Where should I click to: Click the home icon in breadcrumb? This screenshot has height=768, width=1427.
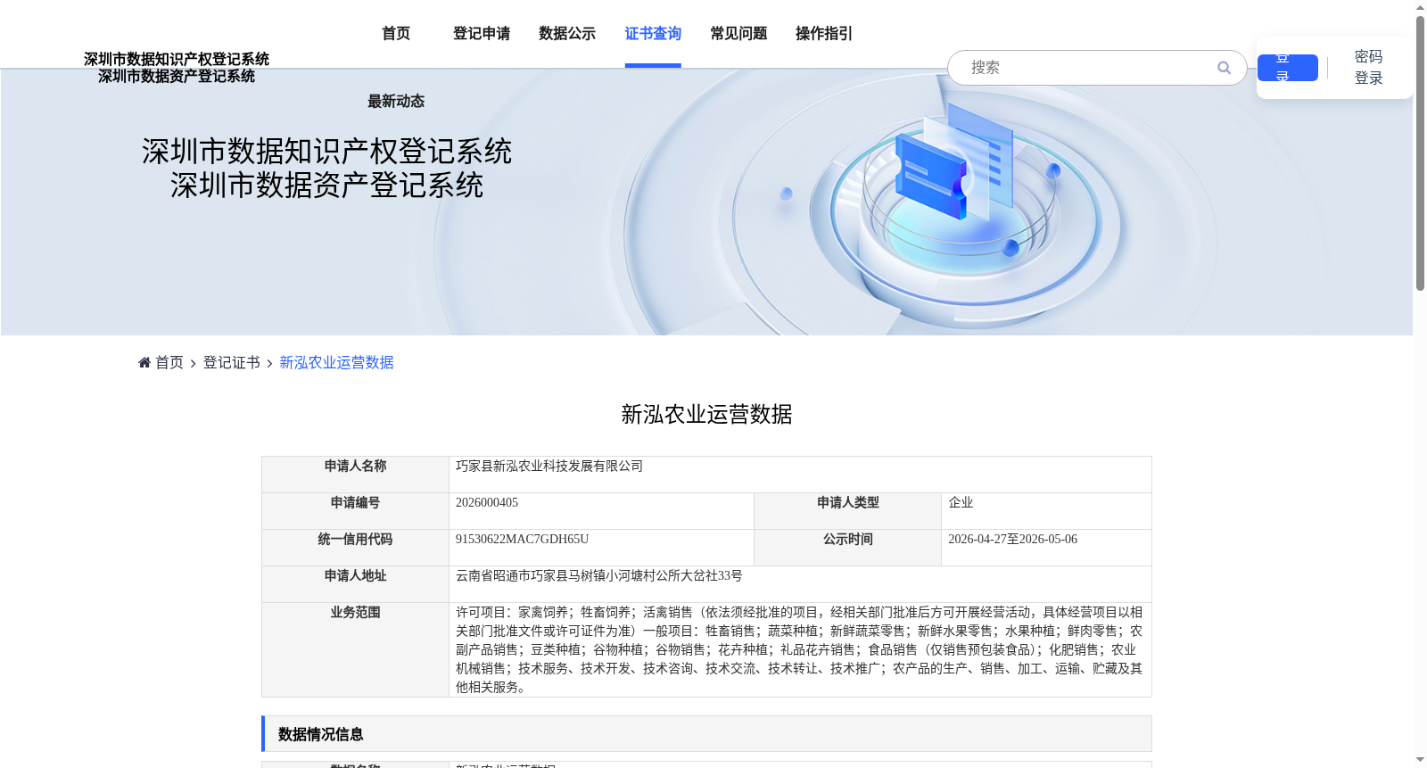tap(144, 362)
